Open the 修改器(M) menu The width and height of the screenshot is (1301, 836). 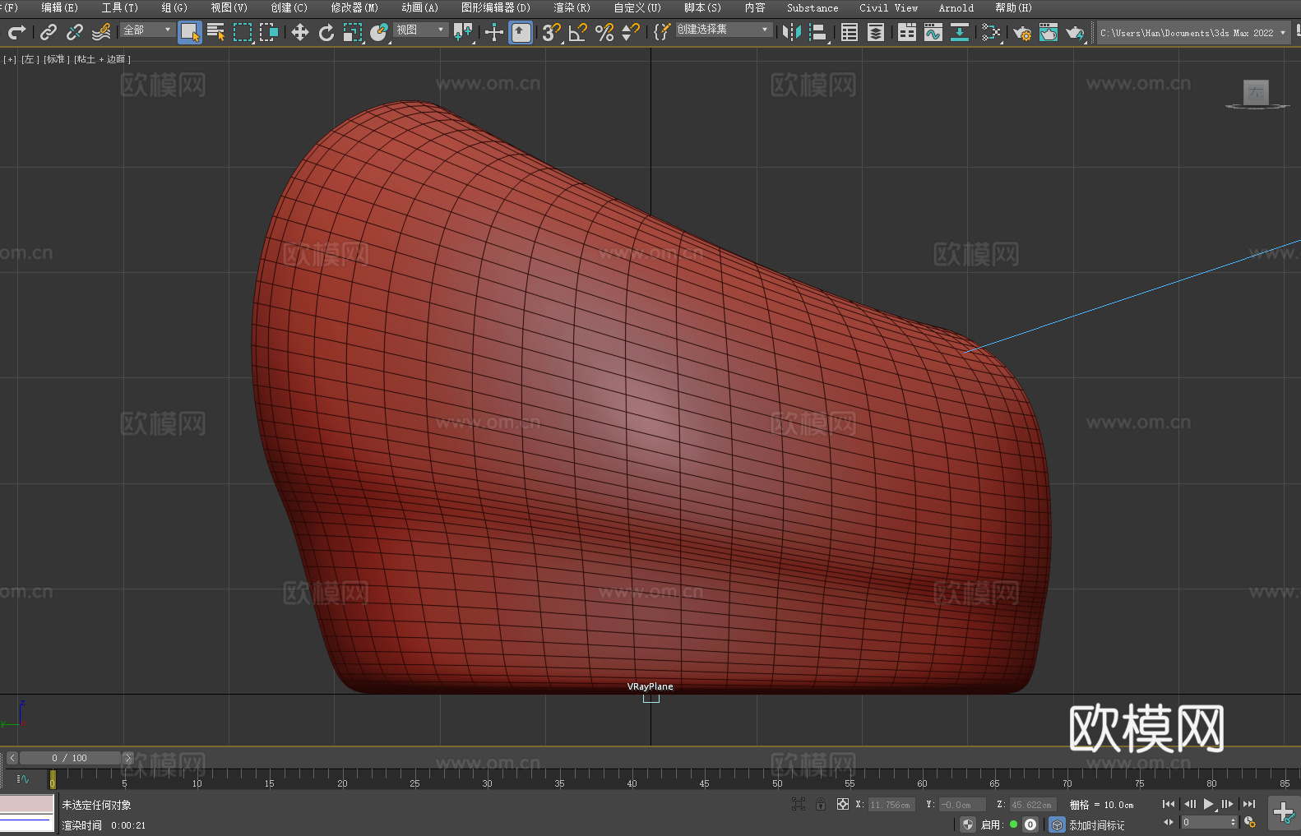pyautogui.click(x=354, y=7)
